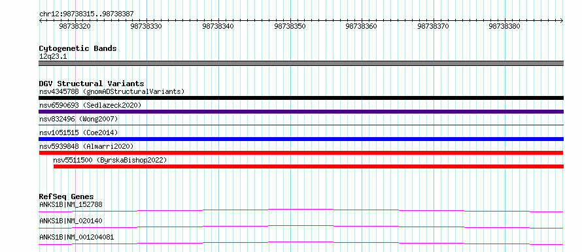582x252 pixels.
Task: Click ruler tick label 98738320
Action: tap(75, 27)
